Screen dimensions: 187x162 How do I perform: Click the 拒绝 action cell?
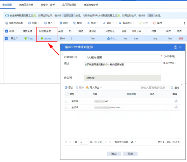pyautogui.click(x=181, y=38)
